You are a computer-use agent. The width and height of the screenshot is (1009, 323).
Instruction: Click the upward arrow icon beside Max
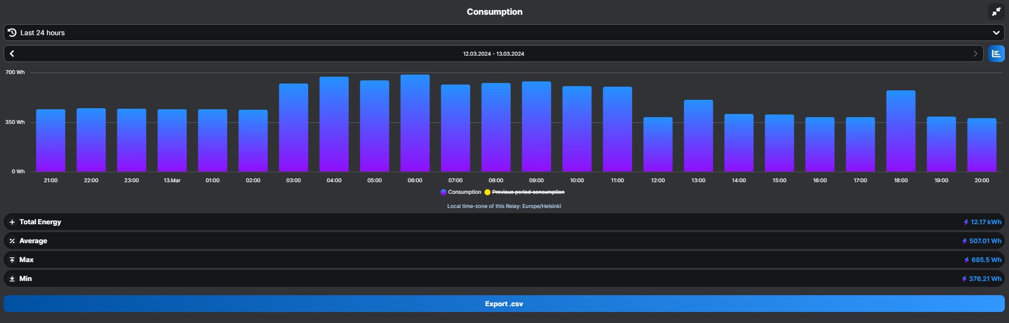pyautogui.click(x=12, y=260)
